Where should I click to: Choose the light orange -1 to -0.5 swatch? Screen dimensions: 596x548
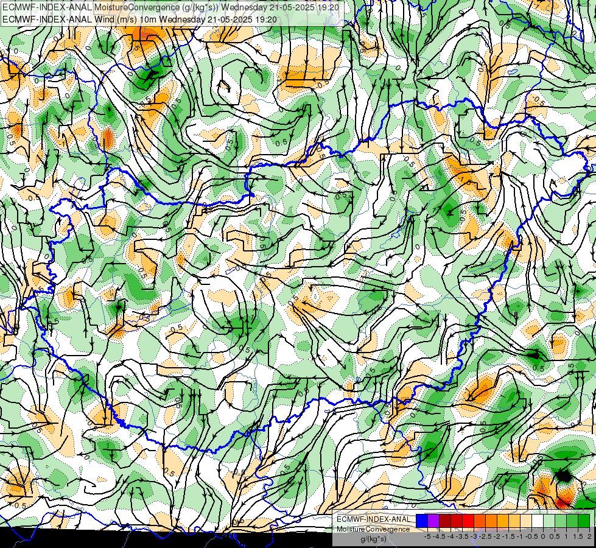click(514, 521)
